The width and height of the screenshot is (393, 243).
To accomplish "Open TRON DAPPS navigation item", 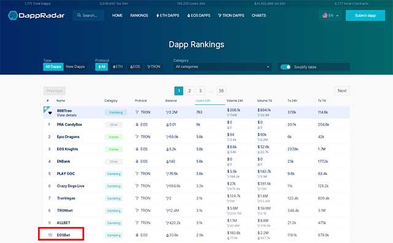I will coord(231,15).
